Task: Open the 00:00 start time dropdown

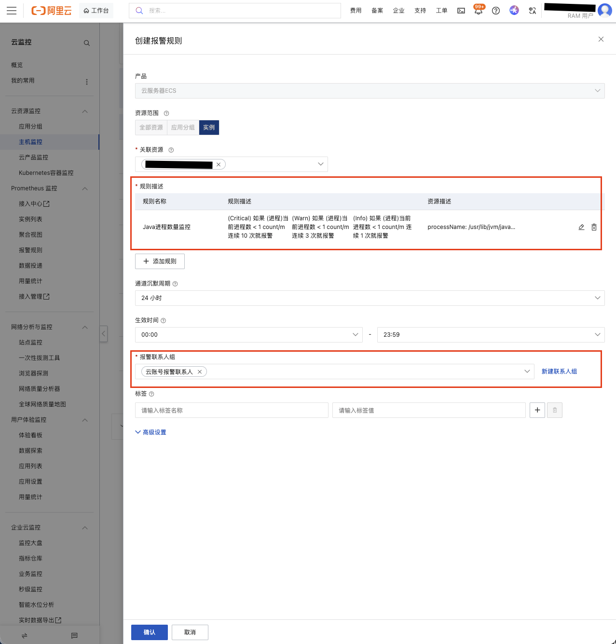Action: (x=248, y=335)
